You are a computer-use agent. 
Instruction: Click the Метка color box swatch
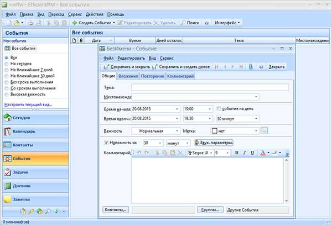pyautogui.click(x=215, y=131)
